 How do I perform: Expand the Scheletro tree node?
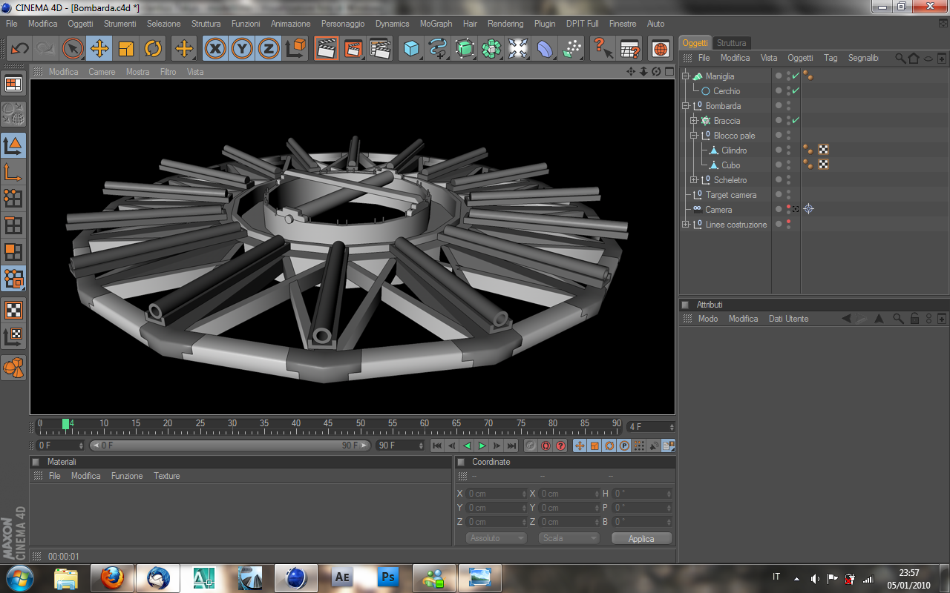click(x=694, y=180)
